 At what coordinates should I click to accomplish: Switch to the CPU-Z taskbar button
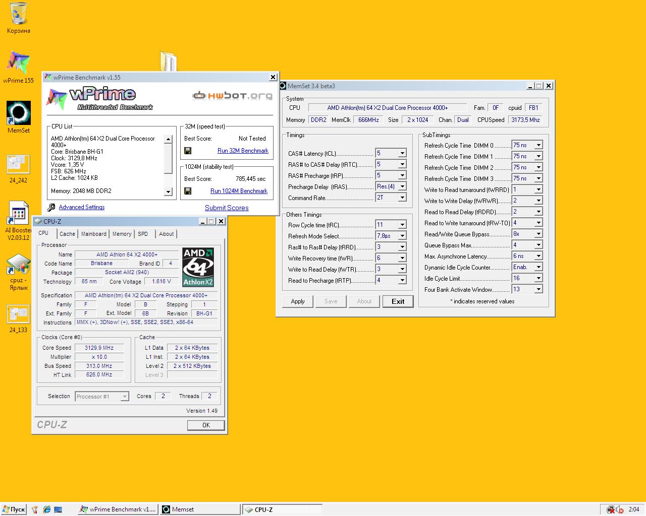(x=282, y=509)
